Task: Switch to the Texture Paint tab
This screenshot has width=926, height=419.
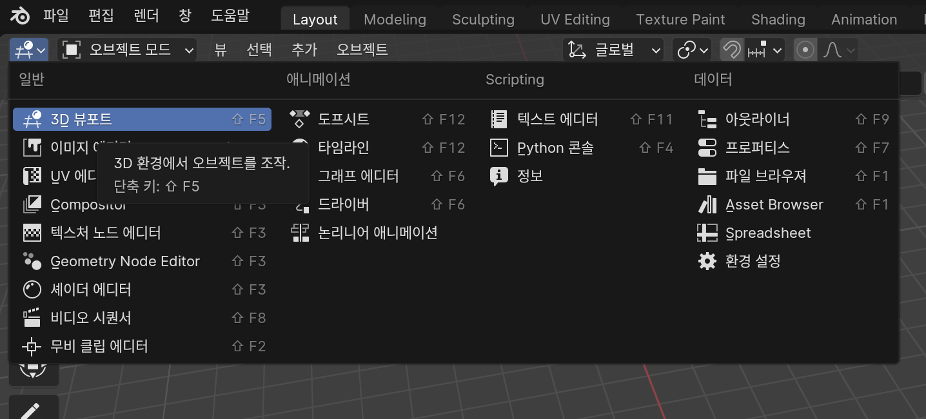Action: [x=680, y=19]
